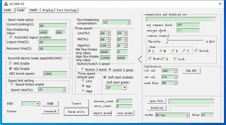Viewport: 226px width, 125px height.
Task: Expand the PORT dropdown list
Action: click(x=38, y=104)
